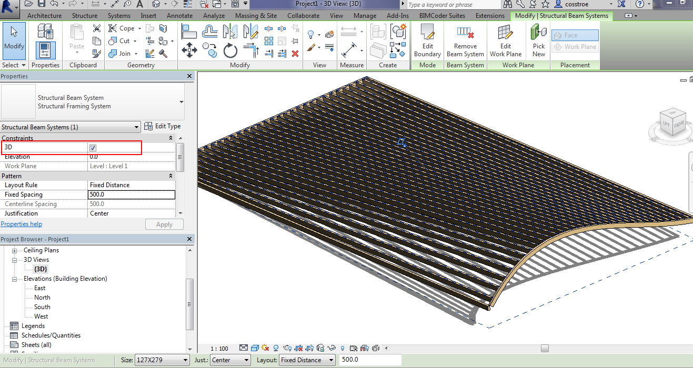Click the ViewCube navigation cube
Viewport: 693px width, 368px height.
point(672,122)
